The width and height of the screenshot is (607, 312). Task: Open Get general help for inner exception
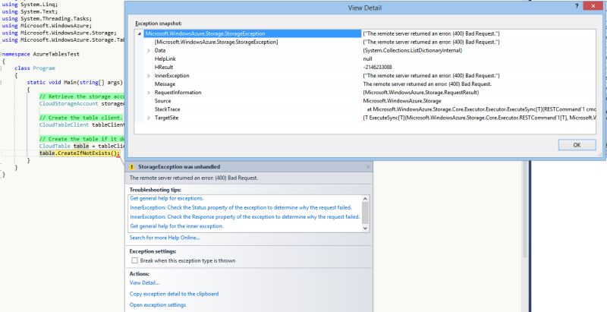[x=177, y=226]
